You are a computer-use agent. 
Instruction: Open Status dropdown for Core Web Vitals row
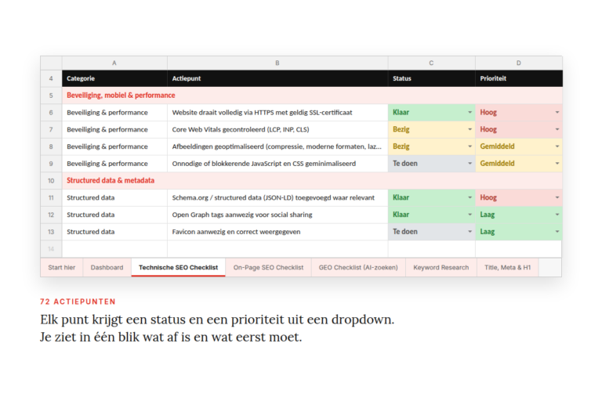[470, 129]
